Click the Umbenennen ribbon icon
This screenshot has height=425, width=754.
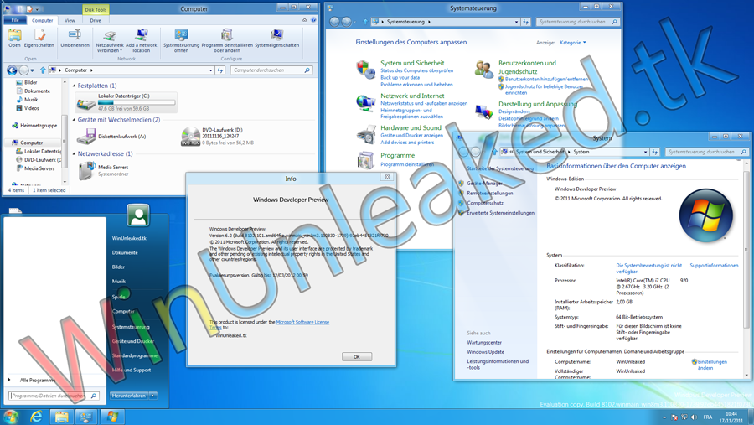[75, 39]
